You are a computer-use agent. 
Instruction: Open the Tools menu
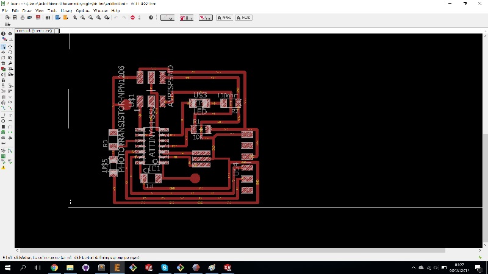[52, 10]
